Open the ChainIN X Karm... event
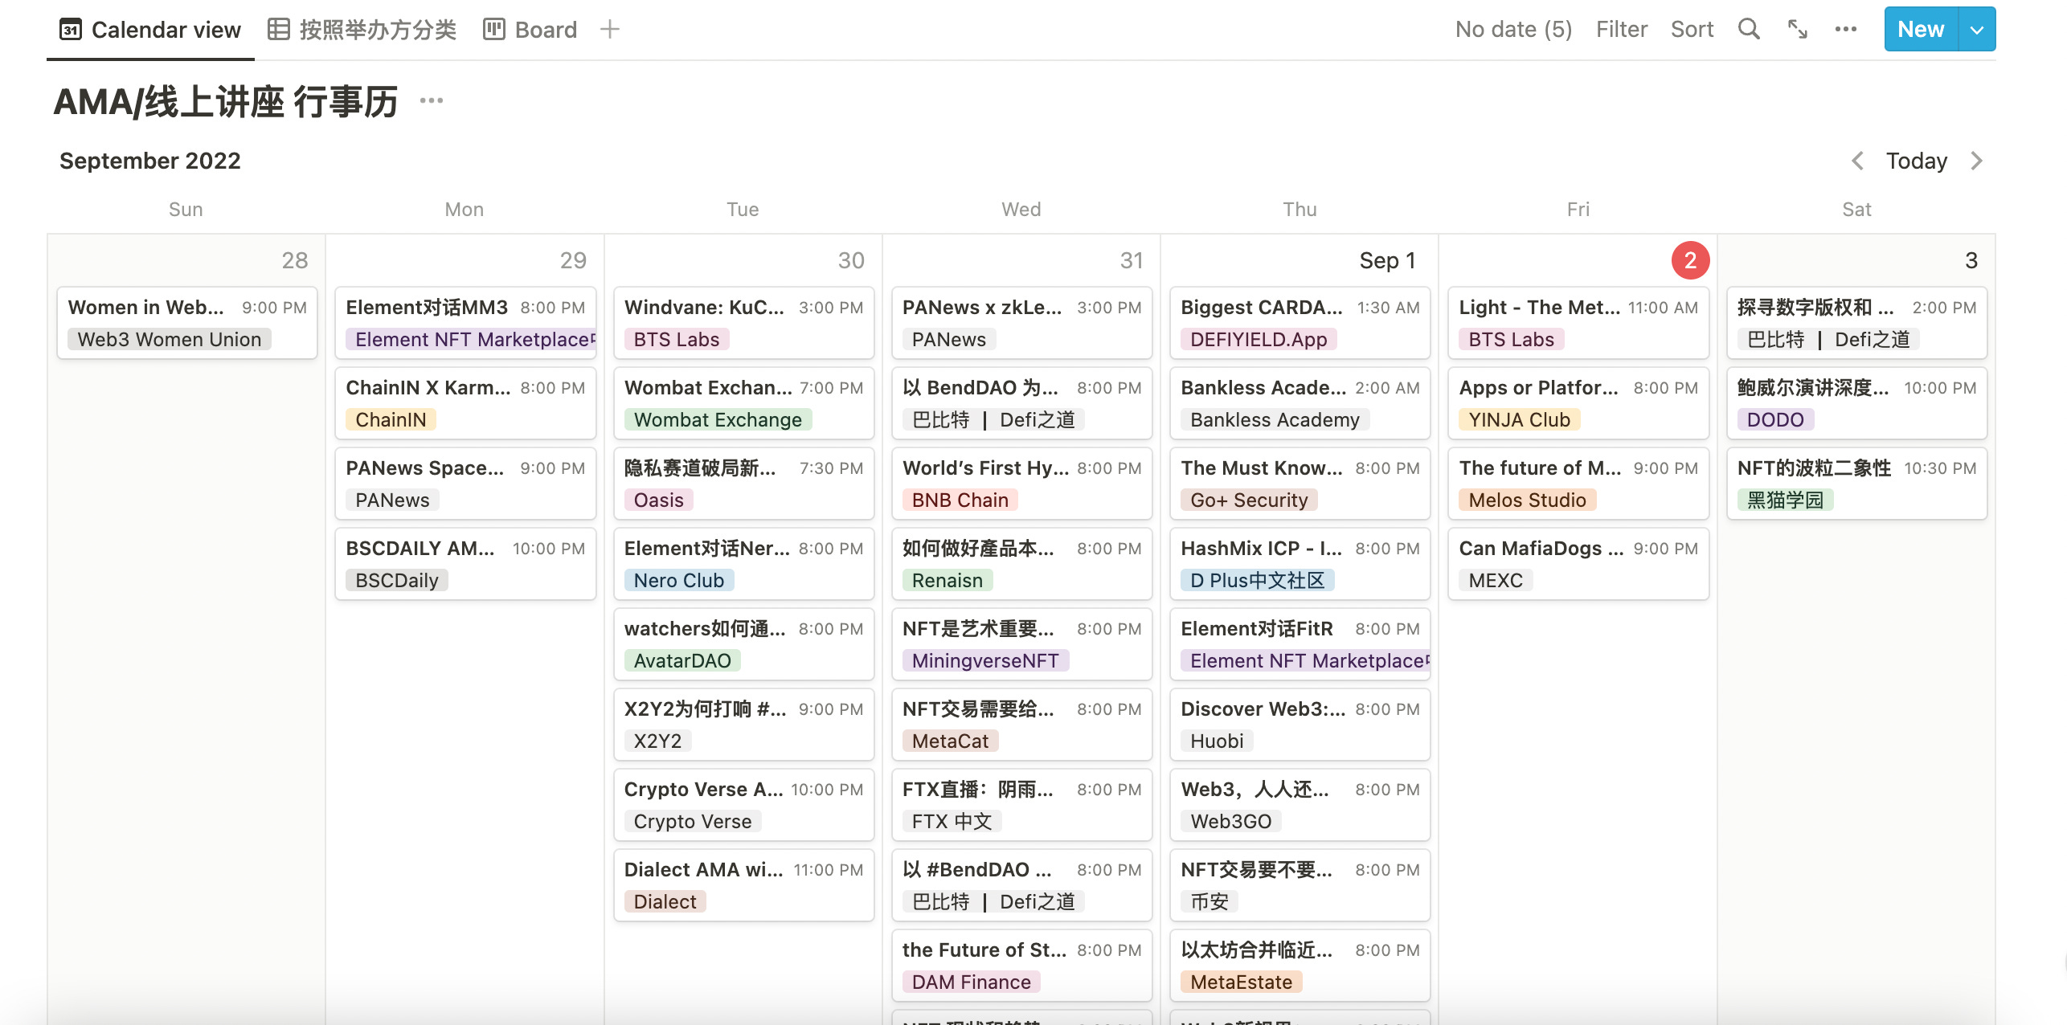 [465, 403]
